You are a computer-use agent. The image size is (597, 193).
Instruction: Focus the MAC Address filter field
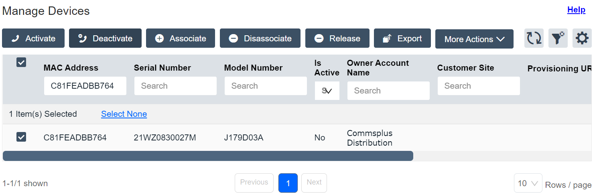coord(85,86)
